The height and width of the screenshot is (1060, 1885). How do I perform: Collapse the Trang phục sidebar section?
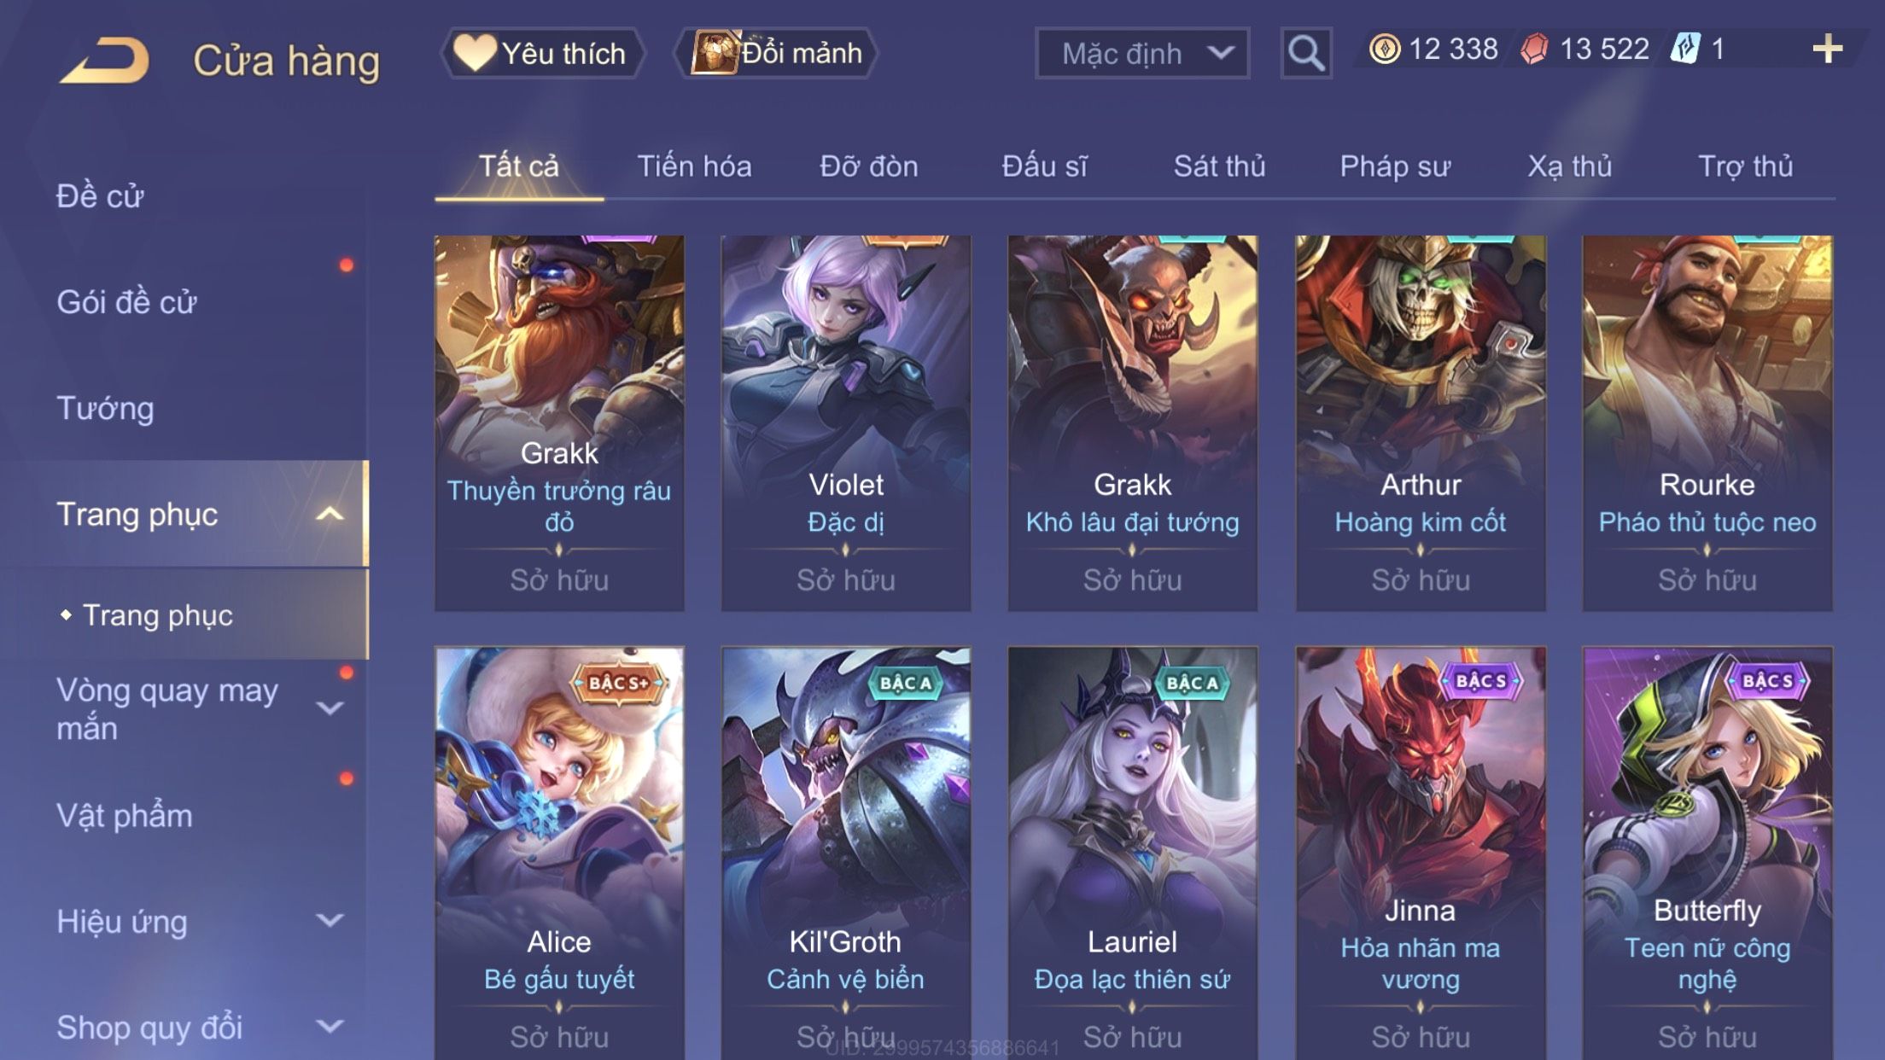[x=330, y=514]
